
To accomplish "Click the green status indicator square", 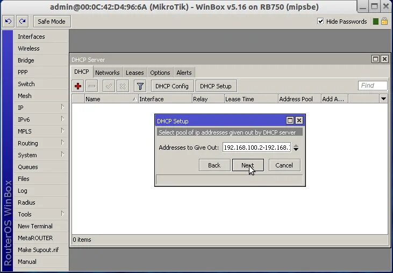I will [375, 22].
